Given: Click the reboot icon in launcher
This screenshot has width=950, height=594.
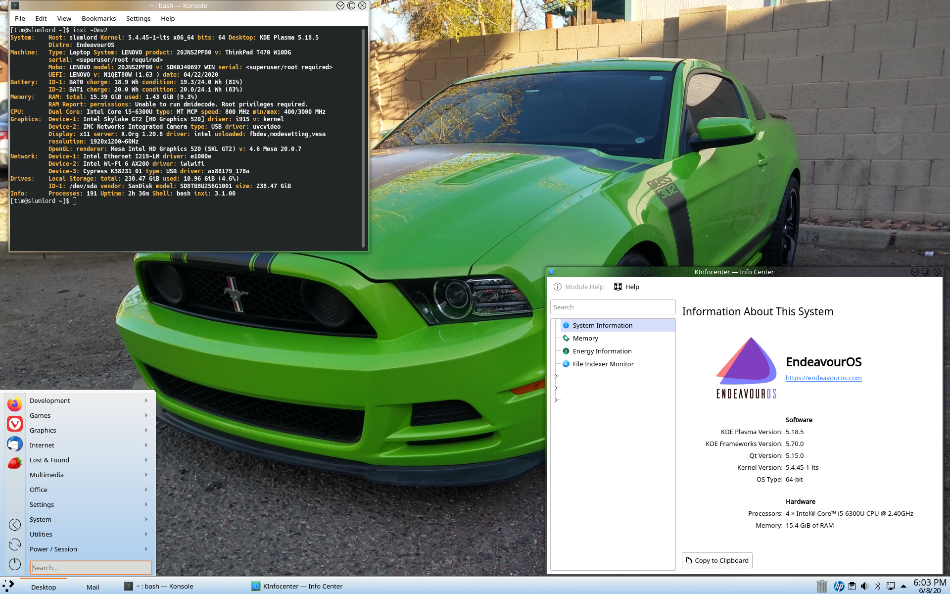Looking at the screenshot, I should 15,544.
